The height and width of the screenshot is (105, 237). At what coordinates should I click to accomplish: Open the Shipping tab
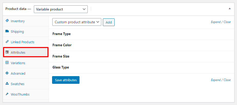point(17,32)
